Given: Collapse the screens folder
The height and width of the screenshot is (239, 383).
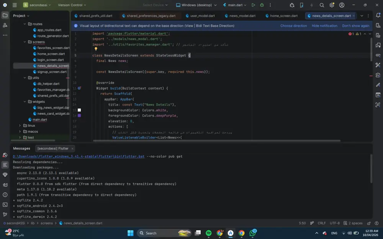Looking at the screenshot, I should pos(25,42).
